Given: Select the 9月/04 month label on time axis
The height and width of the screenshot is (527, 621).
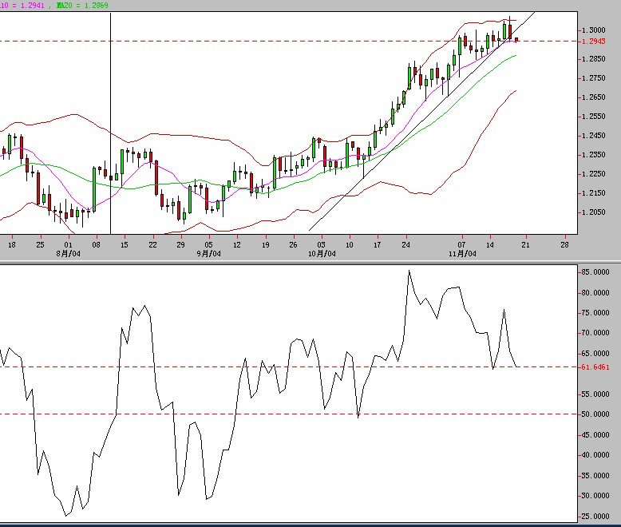Looking at the screenshot, I should (x=209, y=253).
